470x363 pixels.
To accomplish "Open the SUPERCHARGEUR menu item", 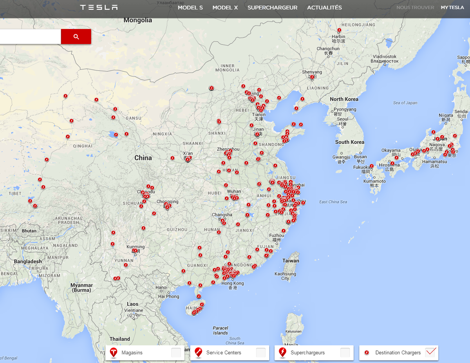I will [272, 7].
